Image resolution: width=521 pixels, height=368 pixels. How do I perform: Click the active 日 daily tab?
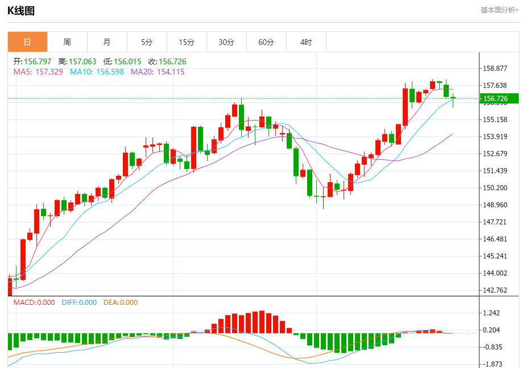point(27,42)
